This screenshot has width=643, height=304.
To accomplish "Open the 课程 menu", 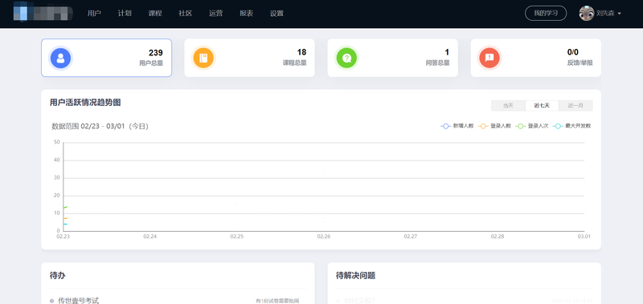I will click(155, 13).
